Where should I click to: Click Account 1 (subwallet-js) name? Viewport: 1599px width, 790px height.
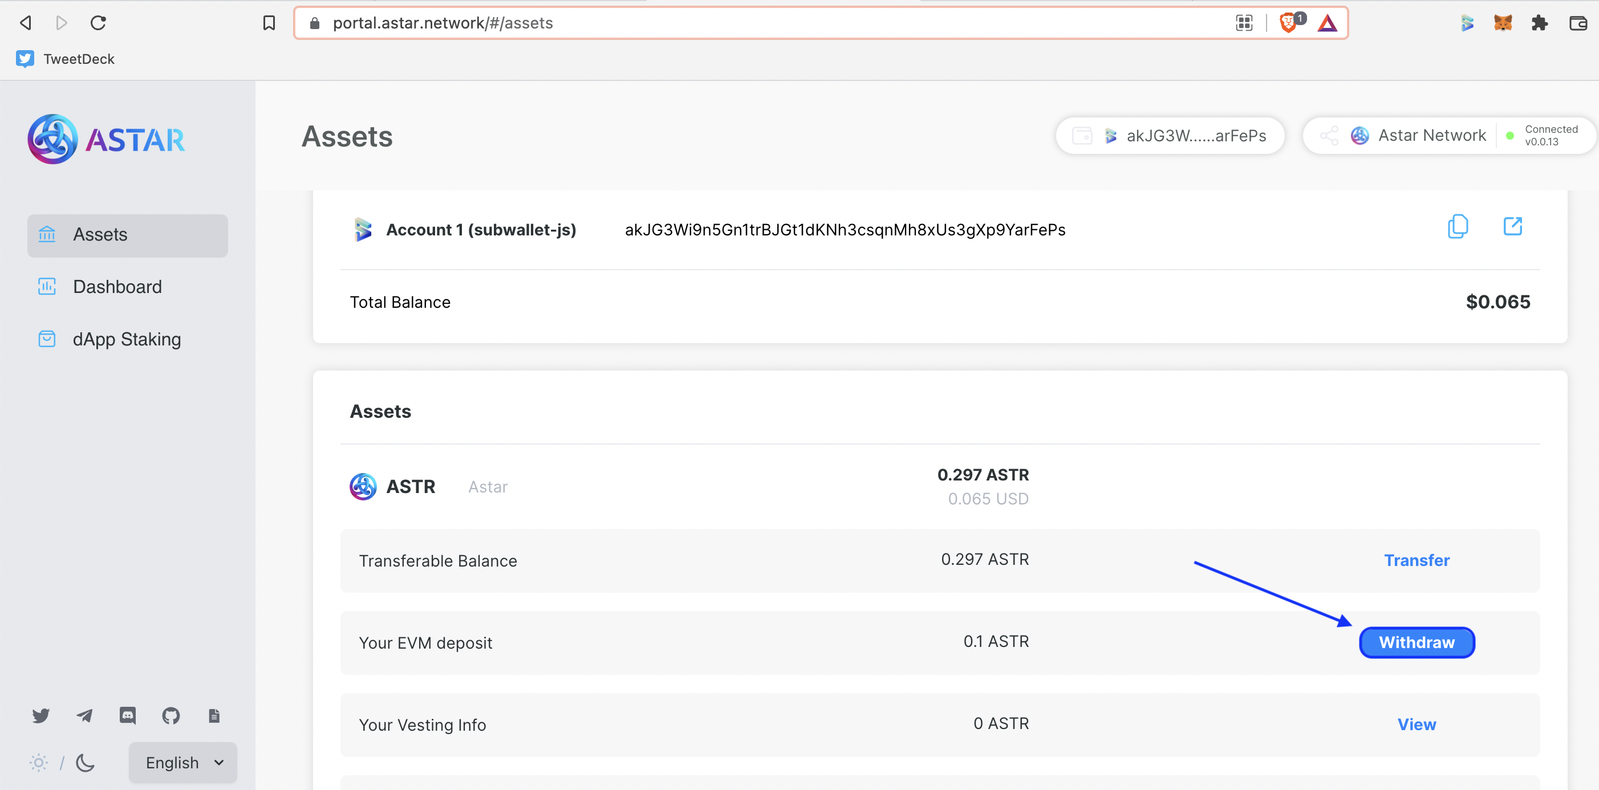(481, 230)
